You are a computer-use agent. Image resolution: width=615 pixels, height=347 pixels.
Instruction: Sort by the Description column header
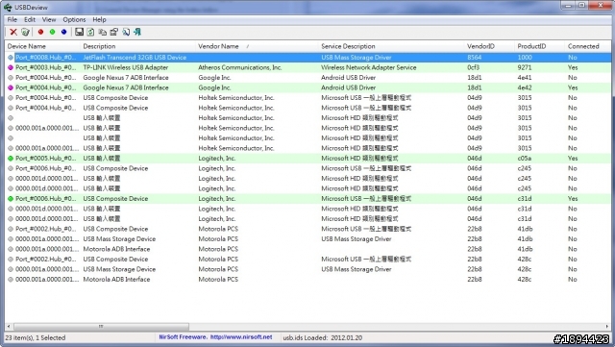[137, 46]
